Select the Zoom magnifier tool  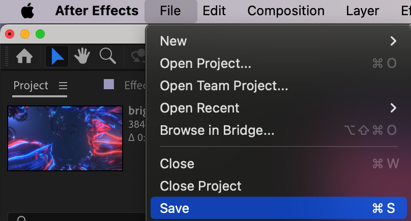tap(107, 56)
